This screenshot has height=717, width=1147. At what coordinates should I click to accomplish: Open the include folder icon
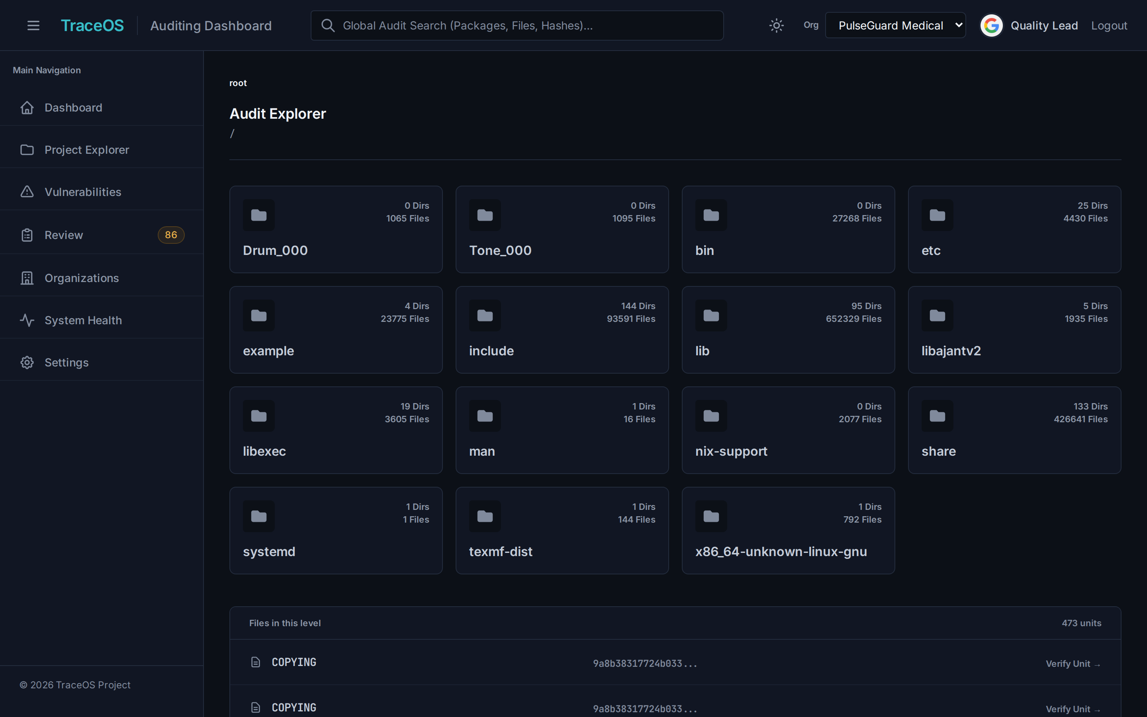coord(485,316)
